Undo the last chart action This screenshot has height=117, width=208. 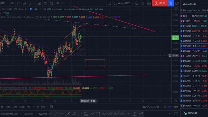63,3
